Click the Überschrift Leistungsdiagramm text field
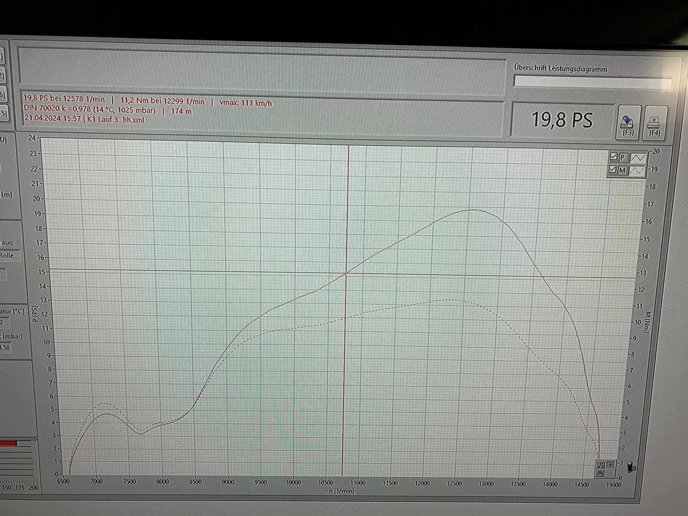The image size is (688, 516). click(x=592, y=82)
